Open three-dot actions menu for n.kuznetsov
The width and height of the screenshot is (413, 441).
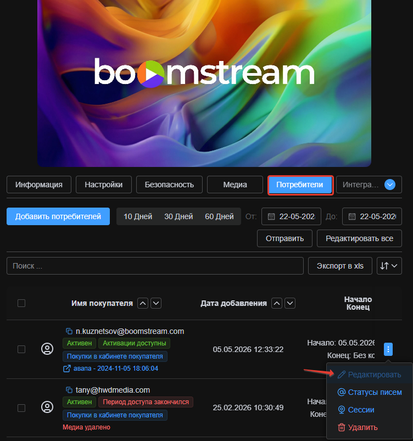pos(388,349)
